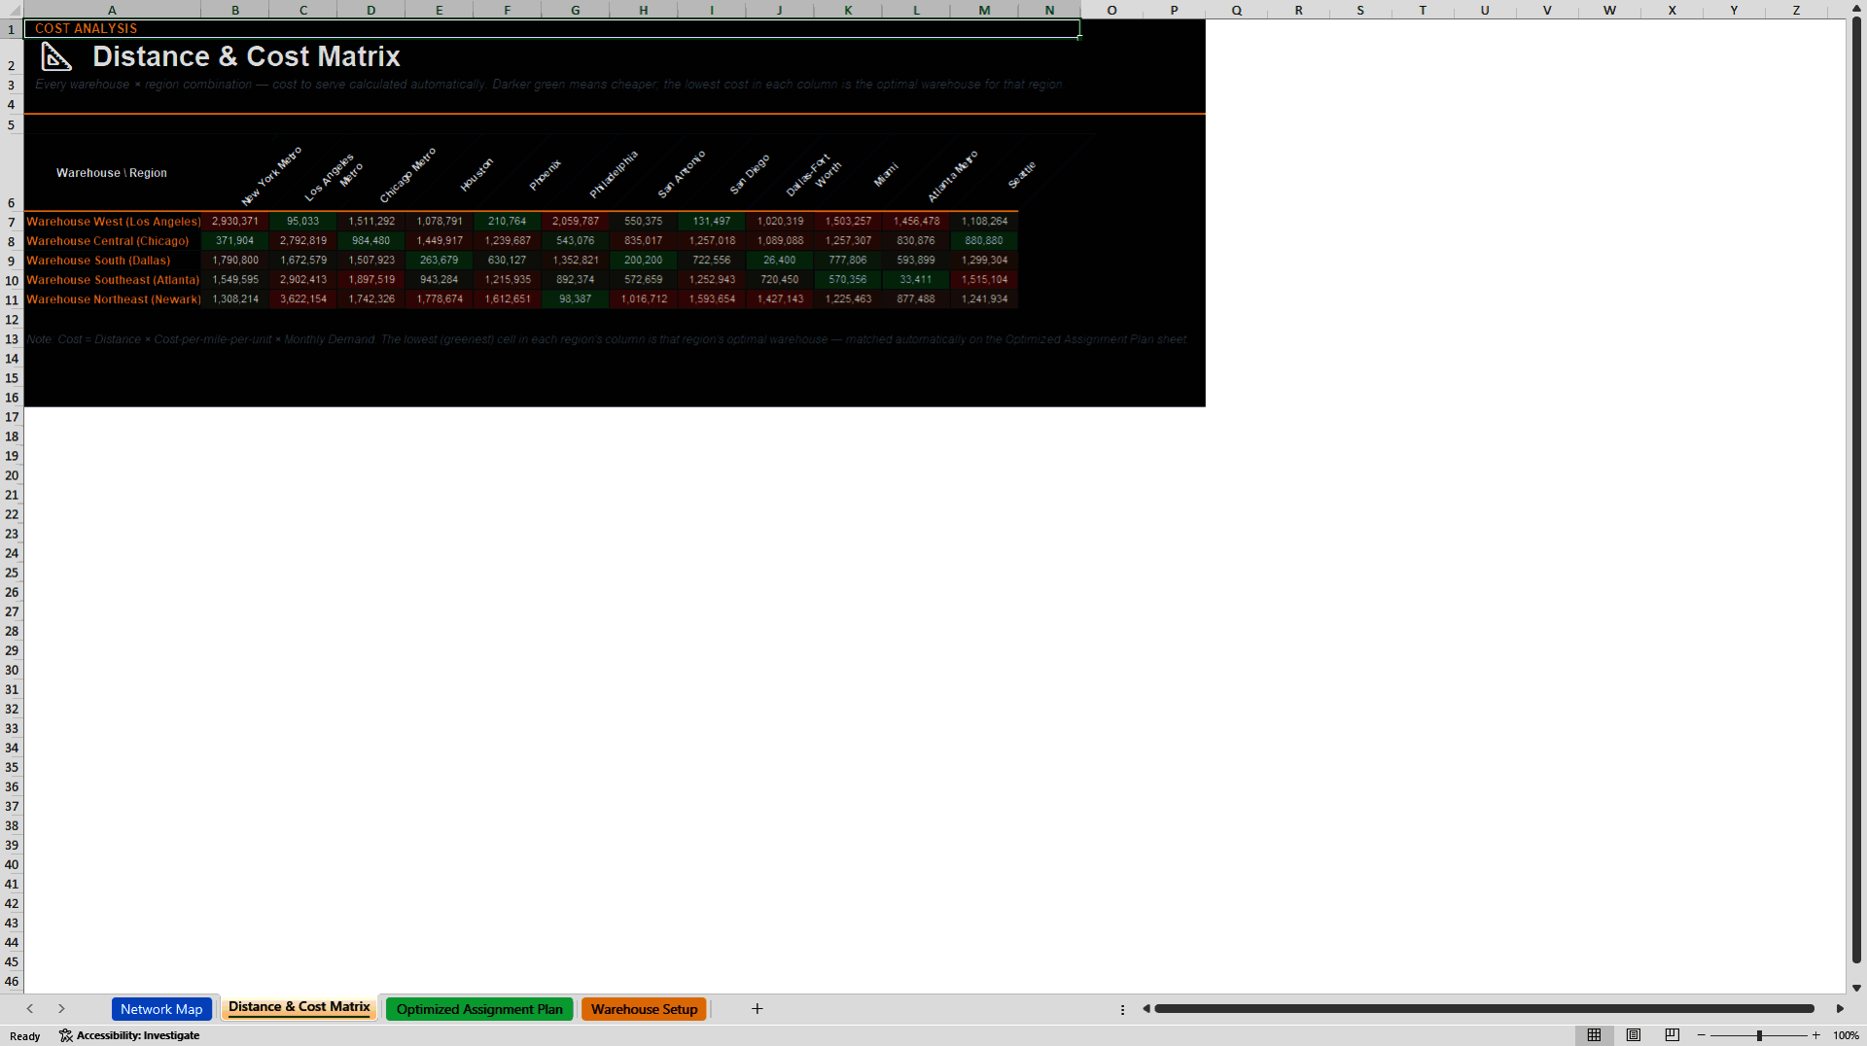This screenshot has height=1046, width=1867.
Task: Go to previous sheet tab arrow
Action: click(x=30, y=1009)
